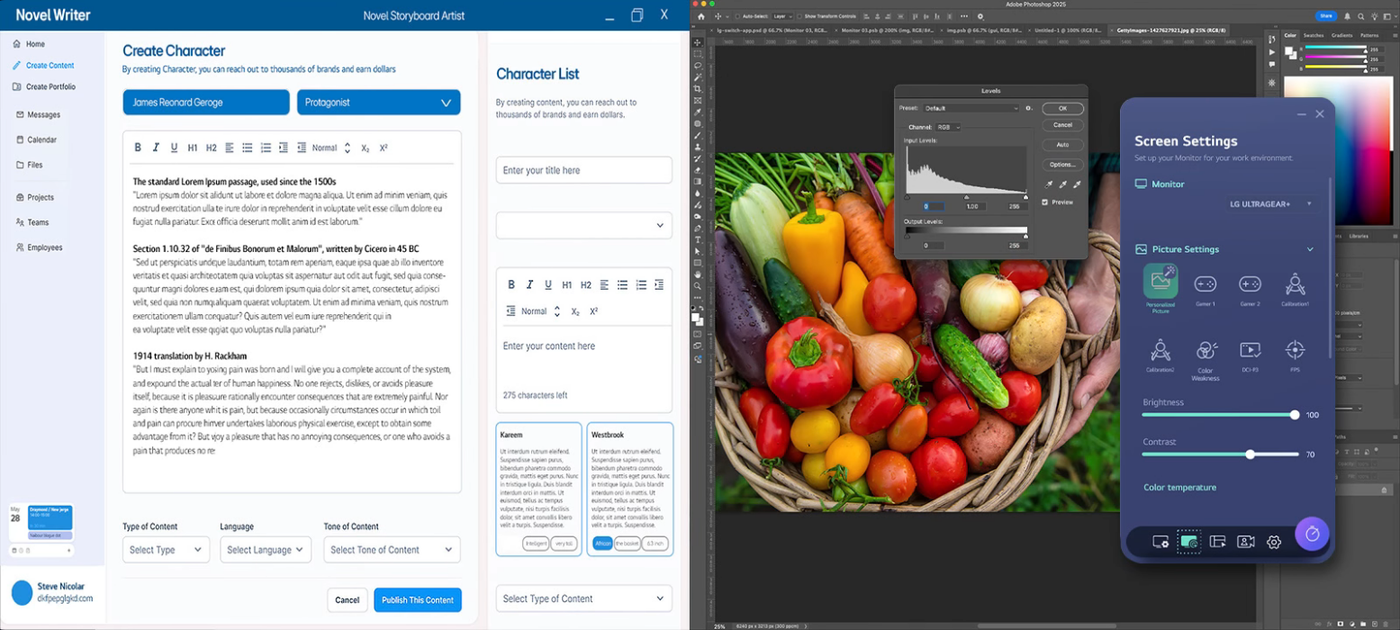Select the Crop tool in Photoshop toolbar
Image resolution: width=1400 pixels, height=630 pixels.
pos(698,89)
